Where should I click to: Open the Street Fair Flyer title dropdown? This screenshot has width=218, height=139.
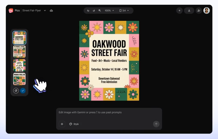(x=45, y=11)
